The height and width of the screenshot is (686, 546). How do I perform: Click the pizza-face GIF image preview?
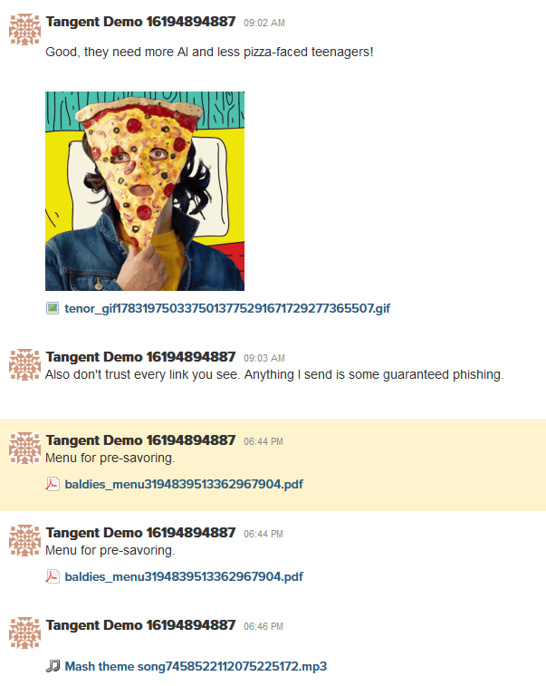145,191
